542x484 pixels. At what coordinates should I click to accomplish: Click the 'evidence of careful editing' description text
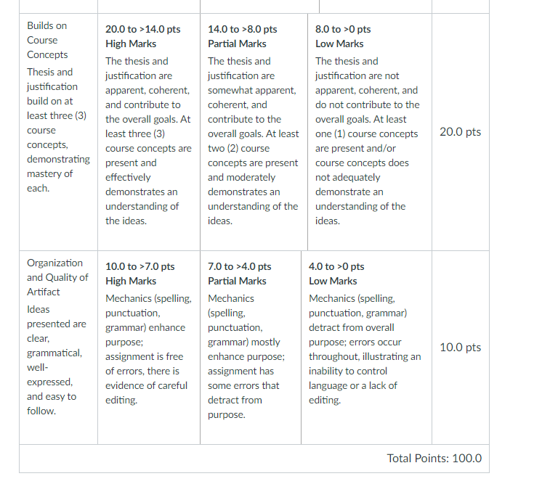[146, 393]
